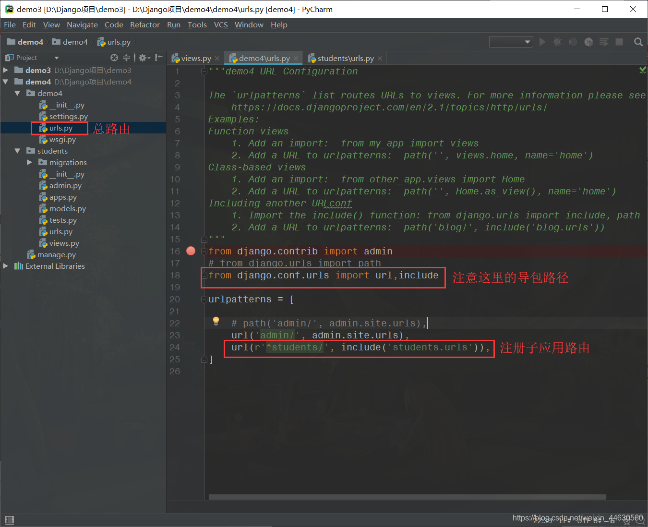Collapse the inner demo4 package folder
This screenshot has height=527, width=648.
[18, 93]
